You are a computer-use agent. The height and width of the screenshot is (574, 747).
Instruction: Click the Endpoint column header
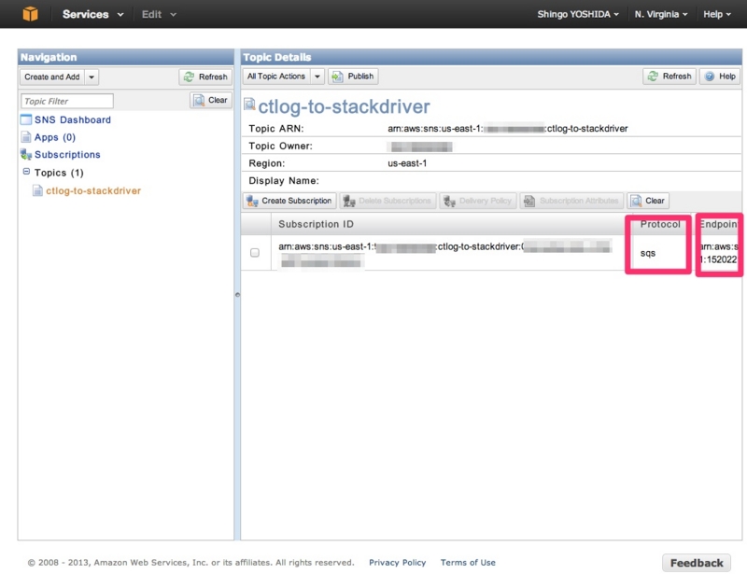718,224
